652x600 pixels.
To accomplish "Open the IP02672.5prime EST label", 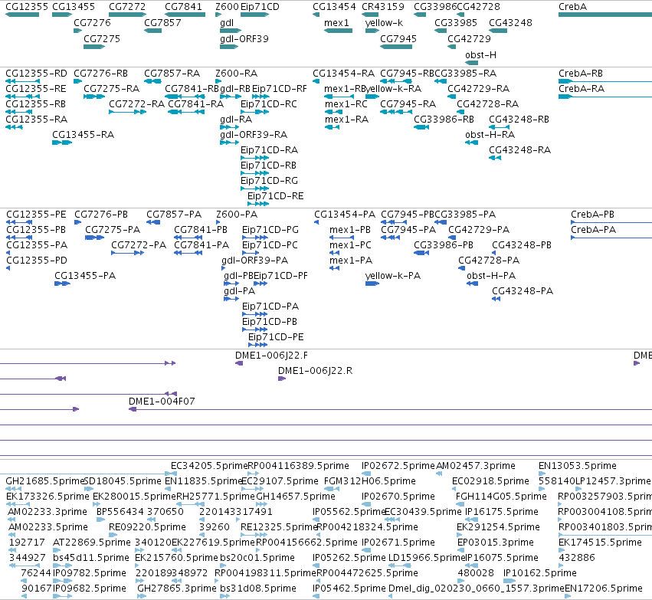I will [398, 466].
